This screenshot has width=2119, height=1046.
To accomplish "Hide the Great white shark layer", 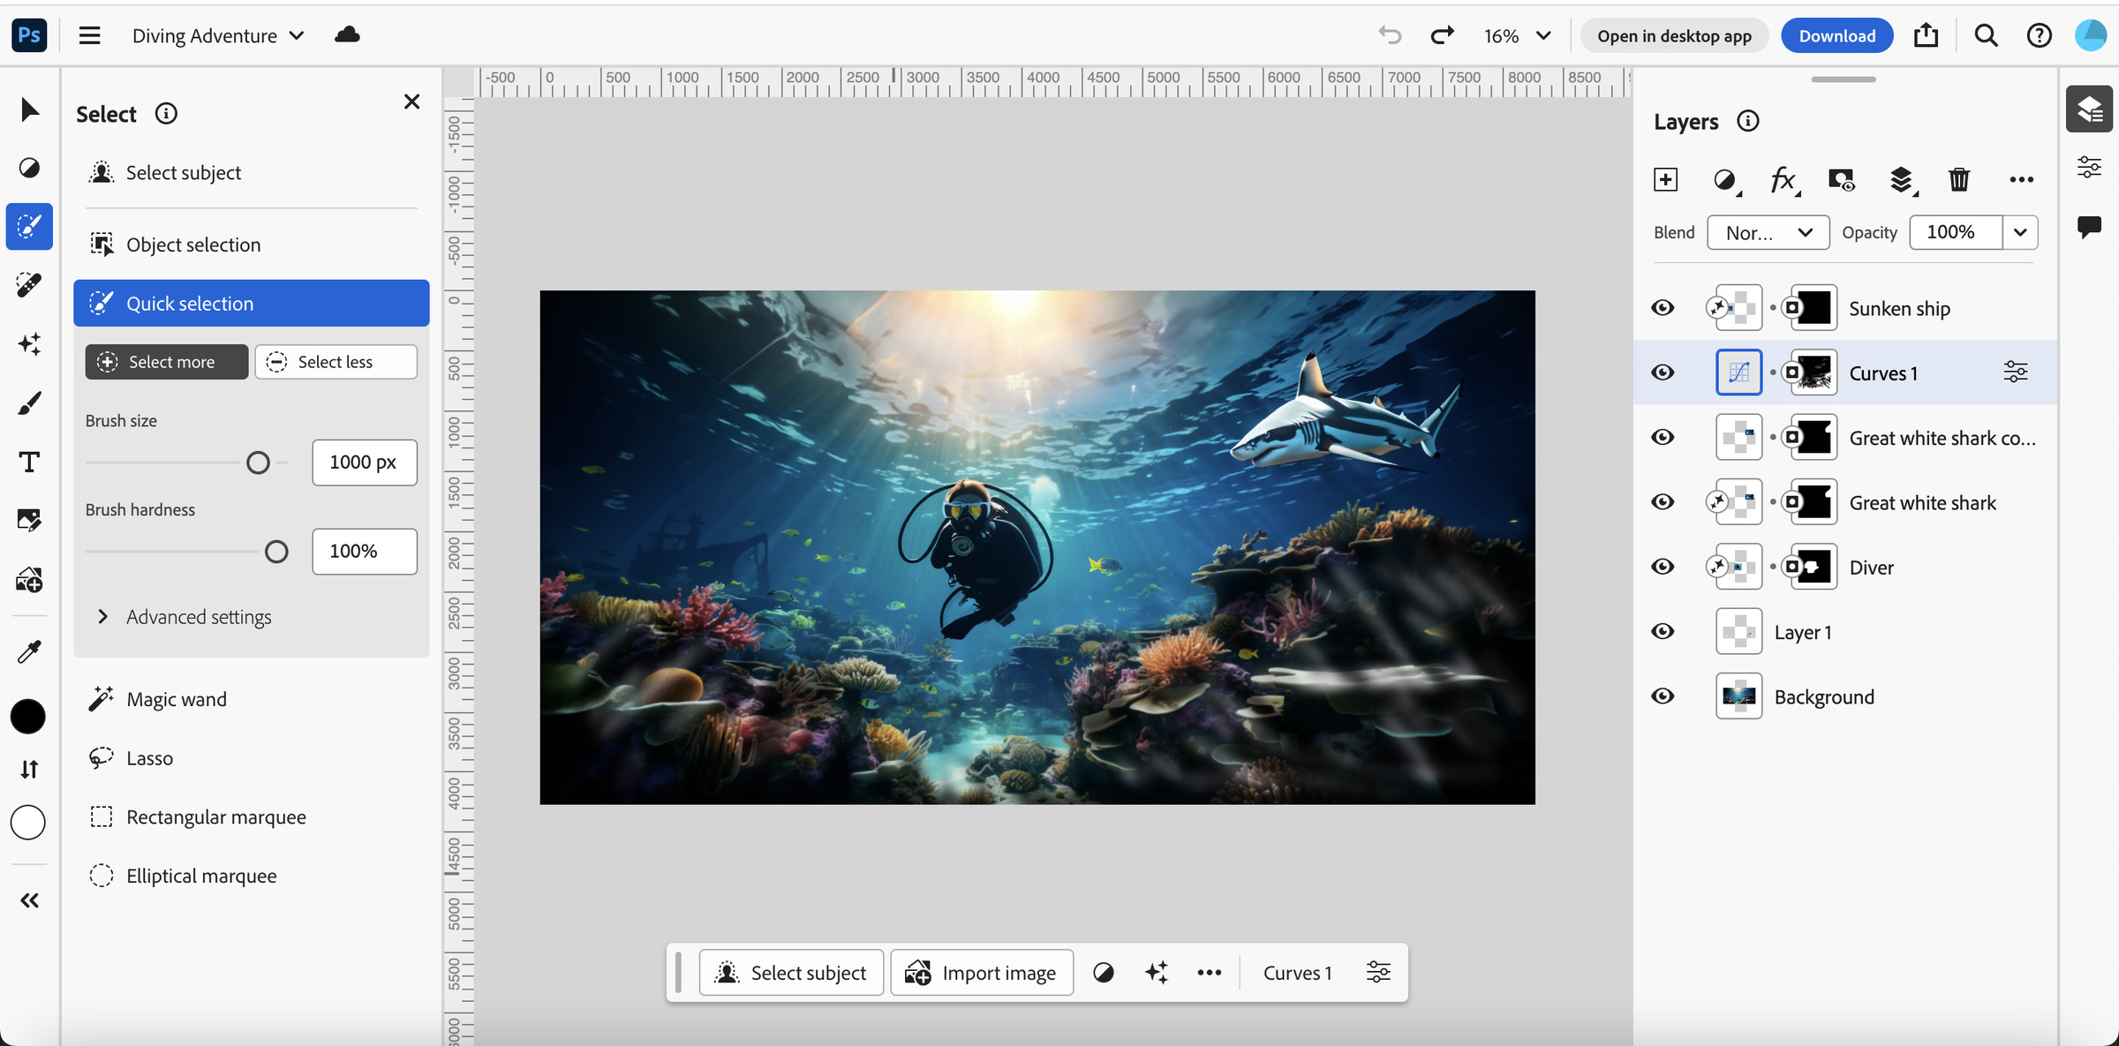I will 1661,501.
